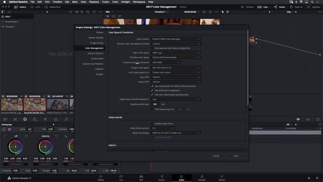Viewport: 323px width, 182px height.
Task: Switch to the Fairlight page tab
Action: [202, 177]
